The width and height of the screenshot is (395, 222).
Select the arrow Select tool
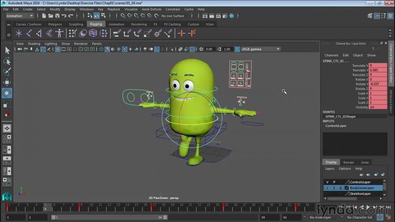(7, 51)
